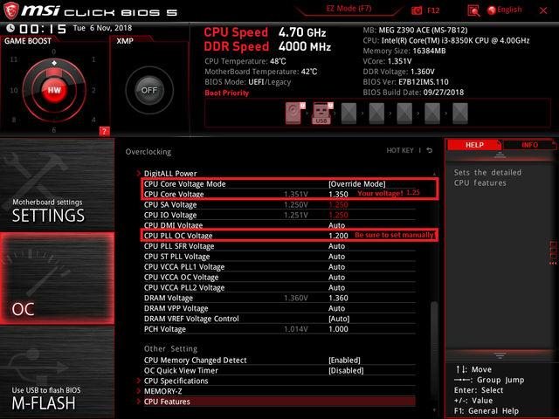
Task: Toggle the Game Boost HW knob
Action: (x=54, y=90)
